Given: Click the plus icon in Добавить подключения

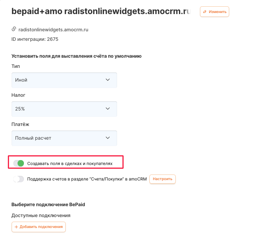Looking at the screenshot, I should coord(16,227).
